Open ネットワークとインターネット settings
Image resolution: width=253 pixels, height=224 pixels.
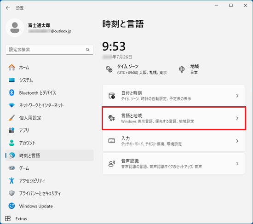[x=50, y=105]
